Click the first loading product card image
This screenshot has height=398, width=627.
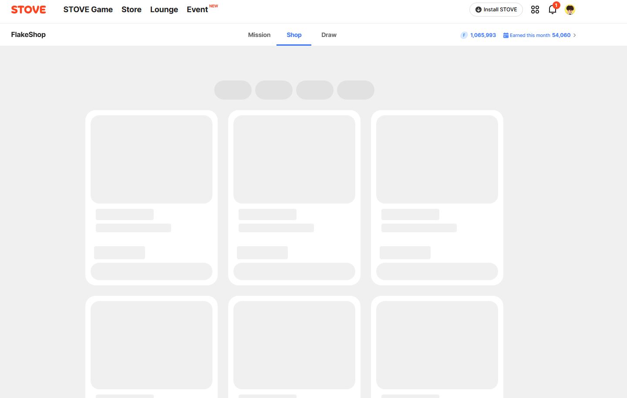152,159
